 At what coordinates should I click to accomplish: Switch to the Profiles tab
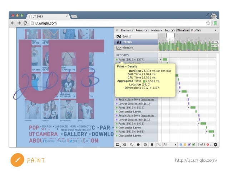196,30
